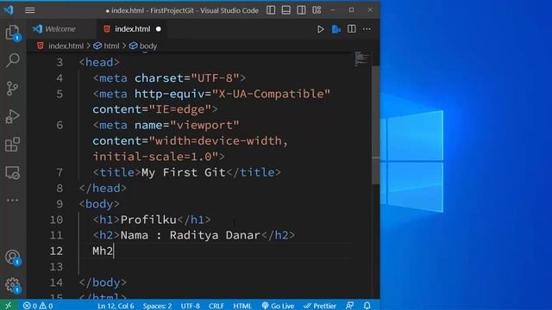The width and height of the screenshot is (552, 310).
Task: Open the Run and Debug view
Action: click(13, 116)
